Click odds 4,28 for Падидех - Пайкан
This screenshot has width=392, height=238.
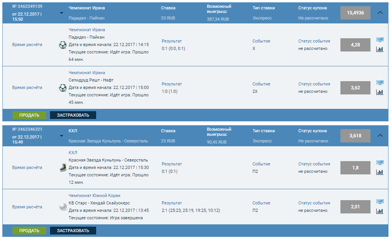355,45
